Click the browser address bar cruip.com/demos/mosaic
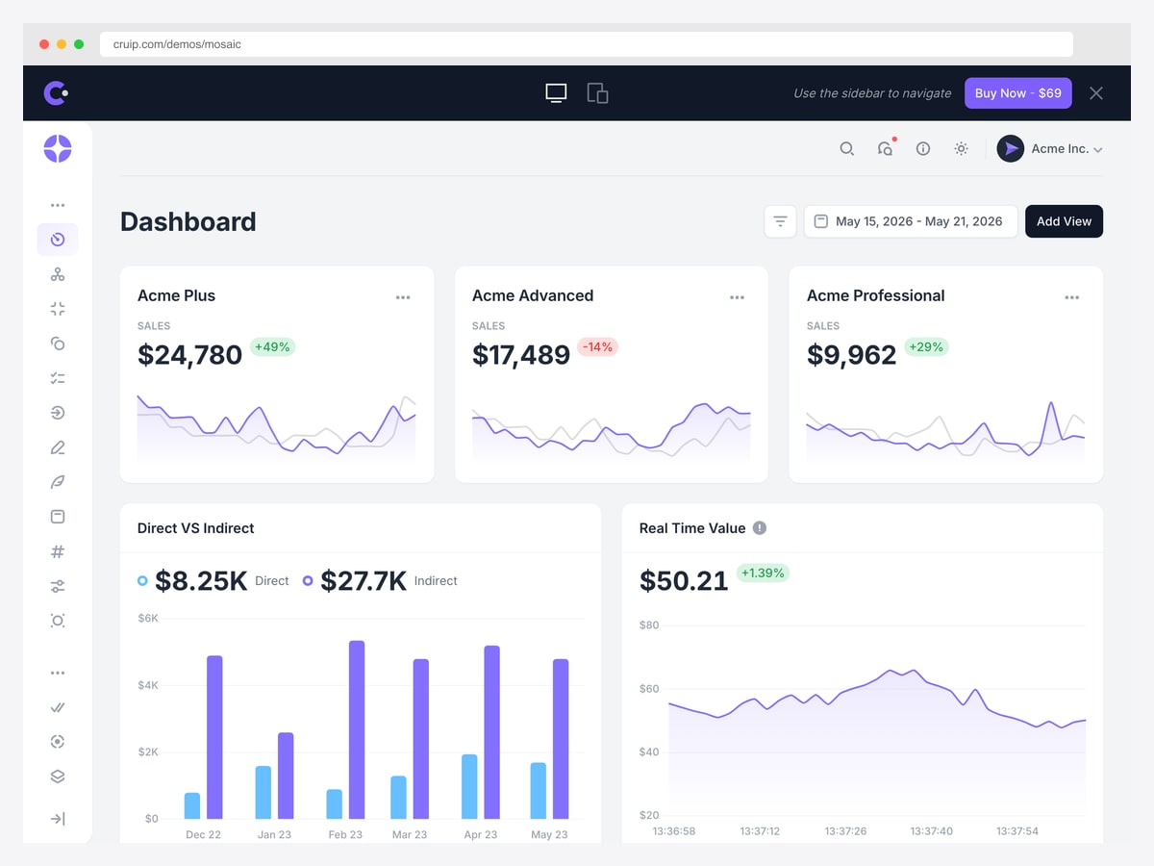Image resolution: width=1154 pixels, height=866 pixels. coord(587,44)
